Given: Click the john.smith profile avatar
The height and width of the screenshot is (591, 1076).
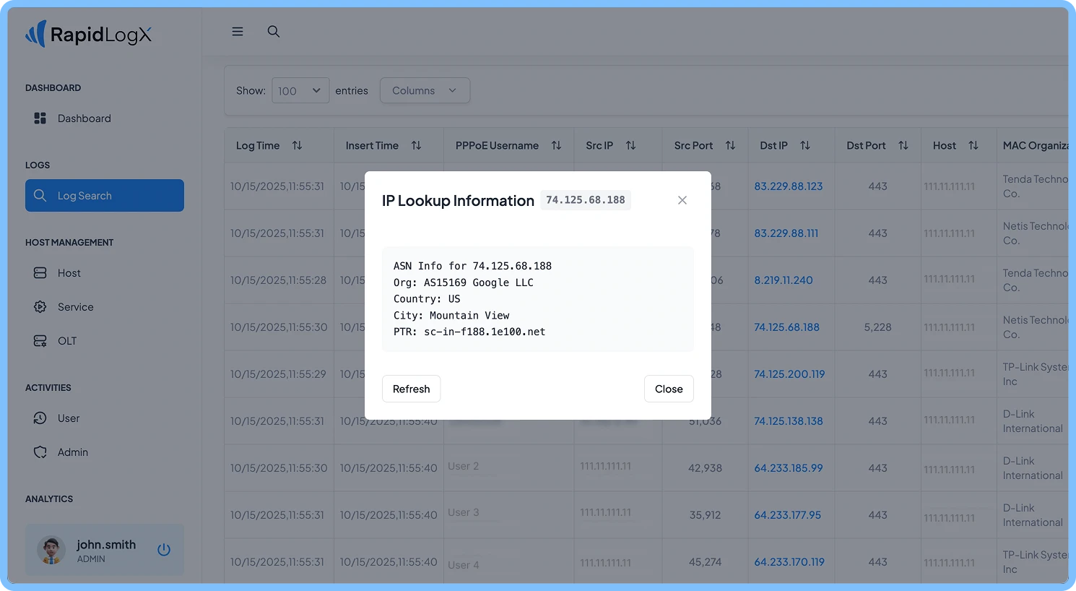Looking at the screenshot, I should (51, 550).
